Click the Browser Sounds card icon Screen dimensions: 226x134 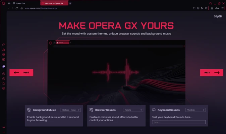(x=91, y=110)
